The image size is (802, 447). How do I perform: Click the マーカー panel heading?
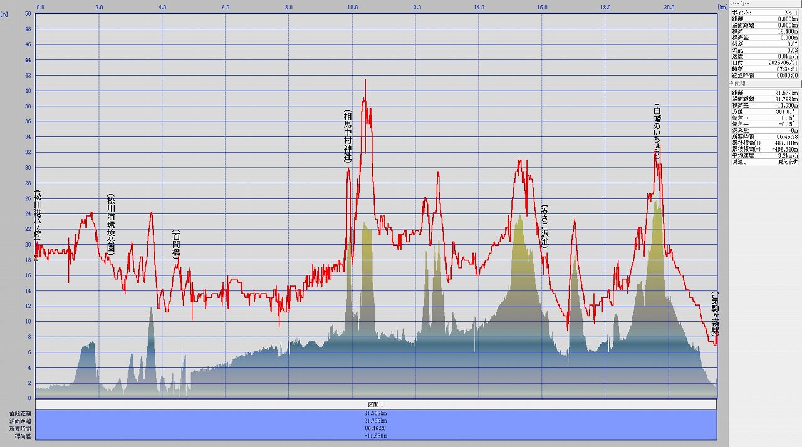[x=739, y=4]
